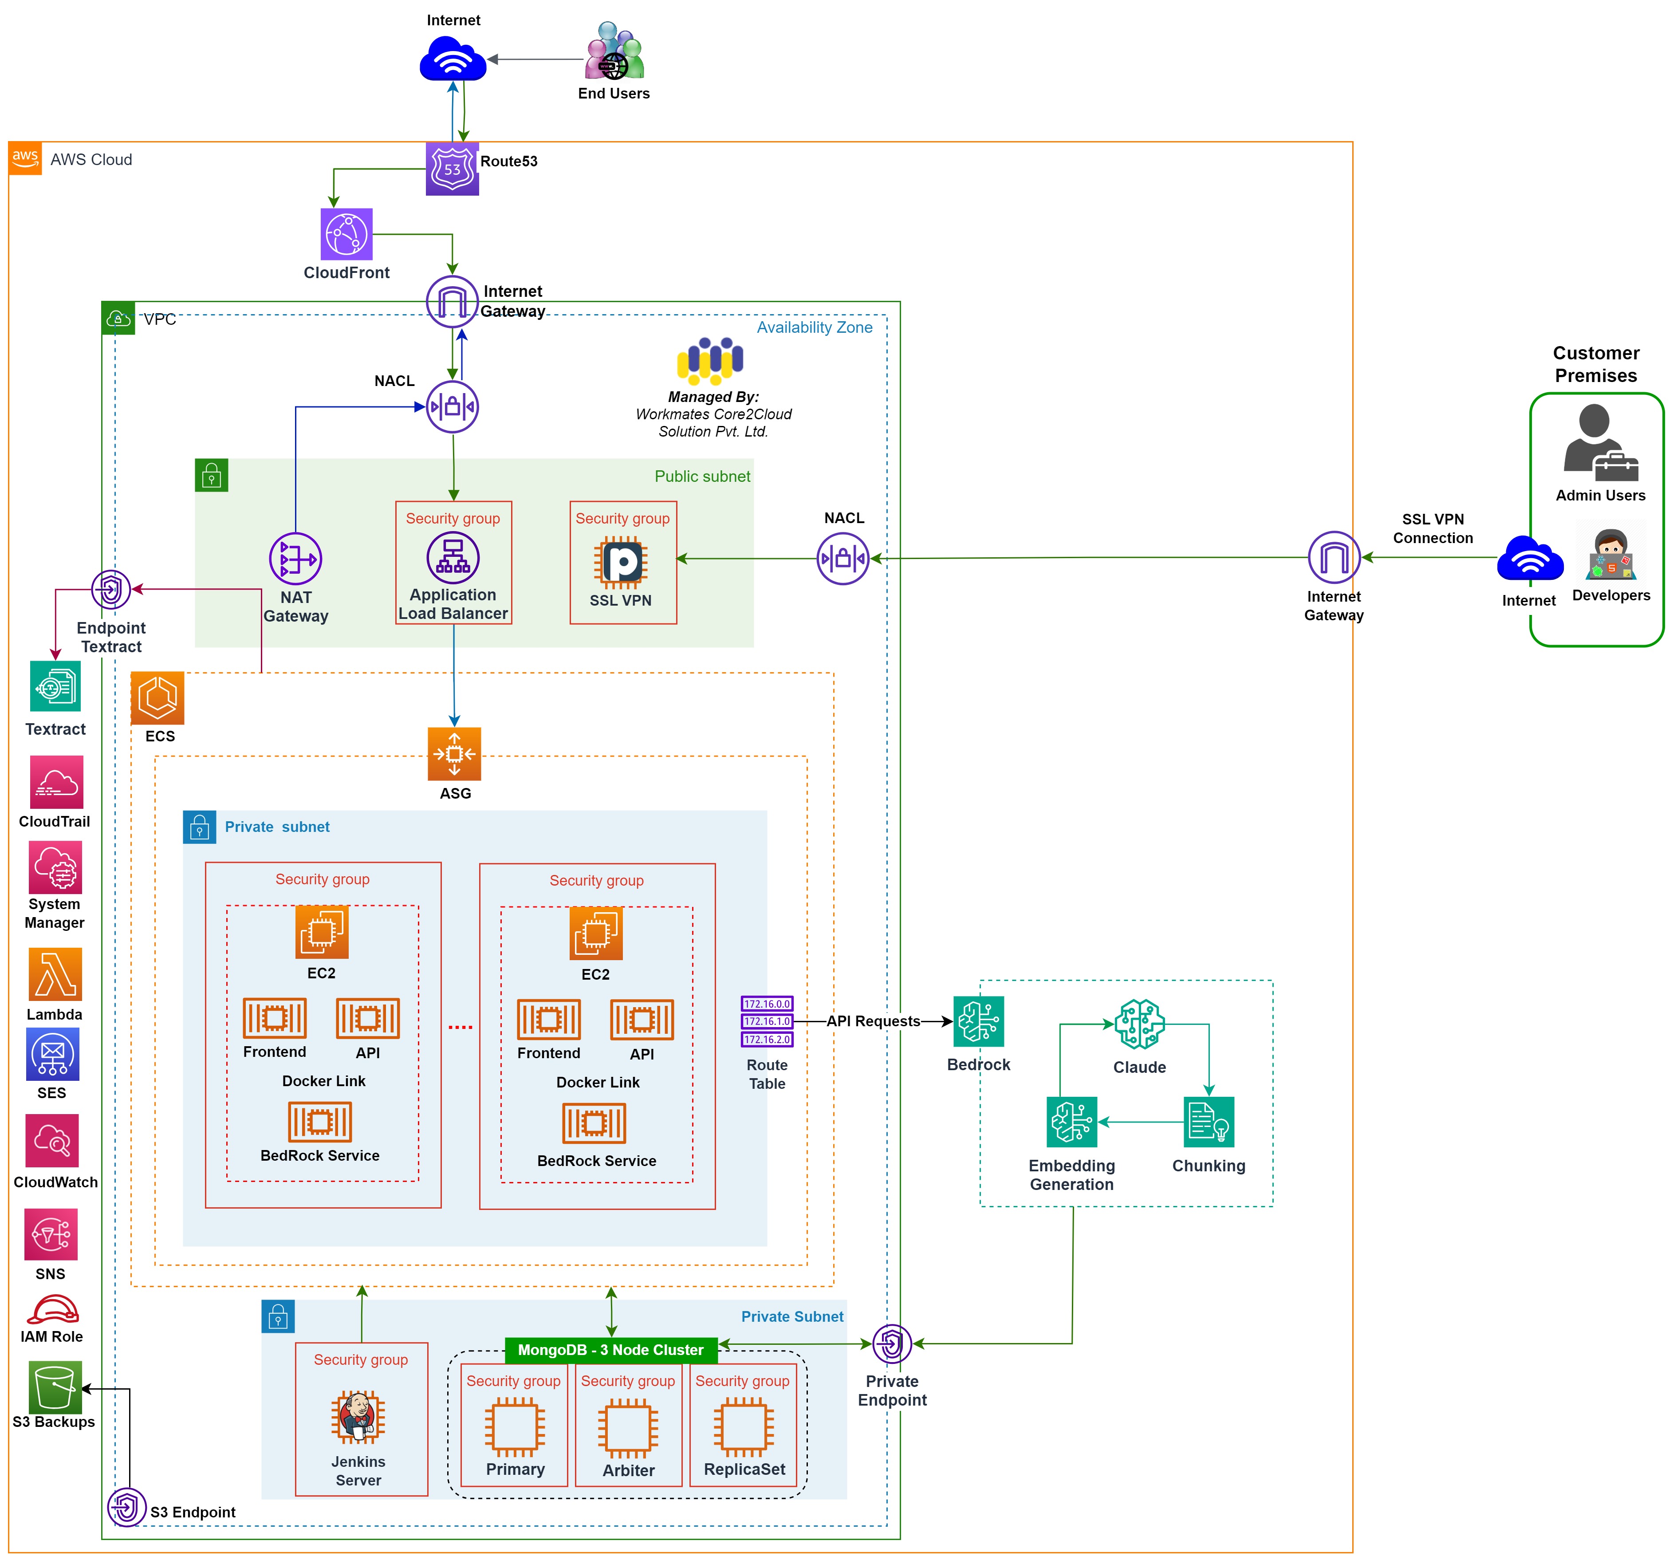The height and width of the screenshot is (1560, 1673).
Task: Click the VPC cloud badge icon
Action: pyautogui.click(x=118, y=318)
